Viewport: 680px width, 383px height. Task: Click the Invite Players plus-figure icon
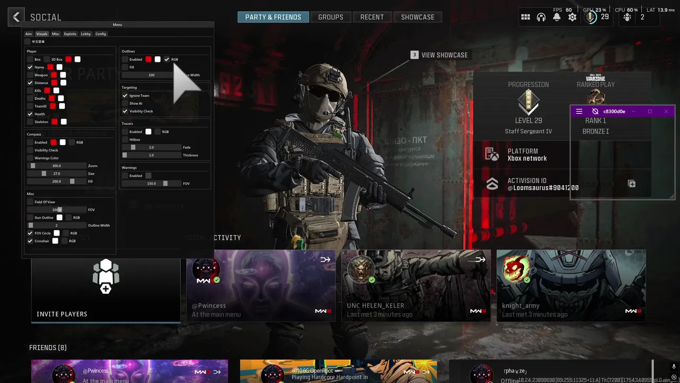click(106, 277)
